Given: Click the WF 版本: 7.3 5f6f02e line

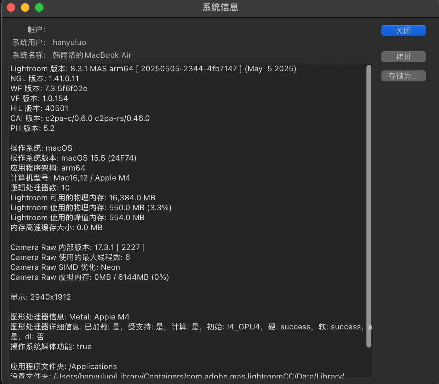Looking at the screenshot, I should pos(49,89).
